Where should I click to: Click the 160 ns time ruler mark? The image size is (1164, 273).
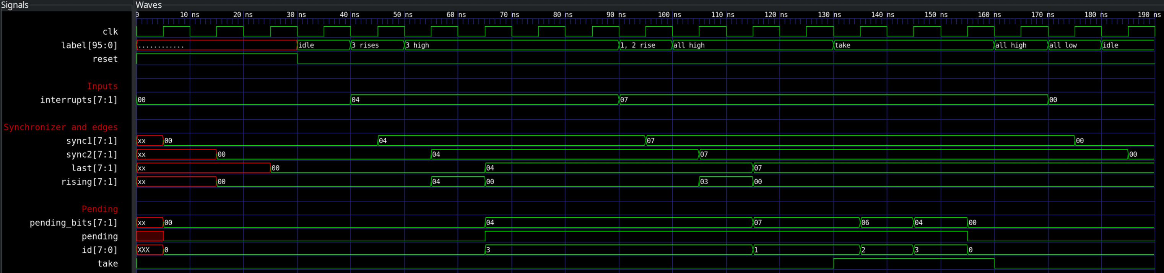[x=989, y=15]
